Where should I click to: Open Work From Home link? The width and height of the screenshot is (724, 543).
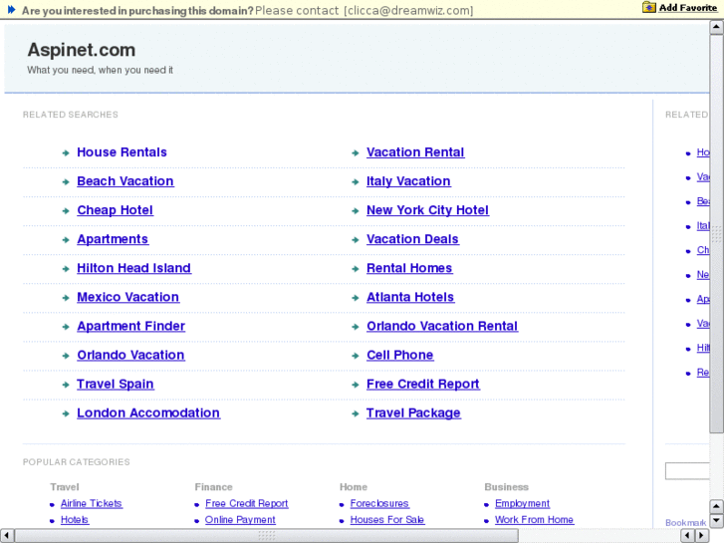coord(534,520)
